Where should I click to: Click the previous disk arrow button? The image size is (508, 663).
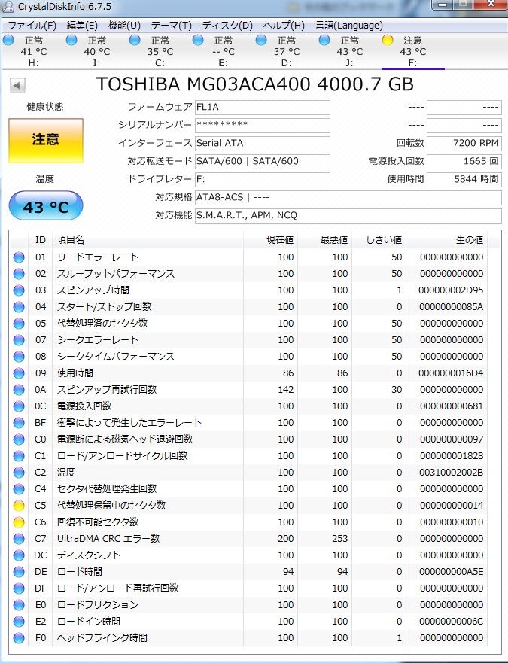click(x=17, y=85)
